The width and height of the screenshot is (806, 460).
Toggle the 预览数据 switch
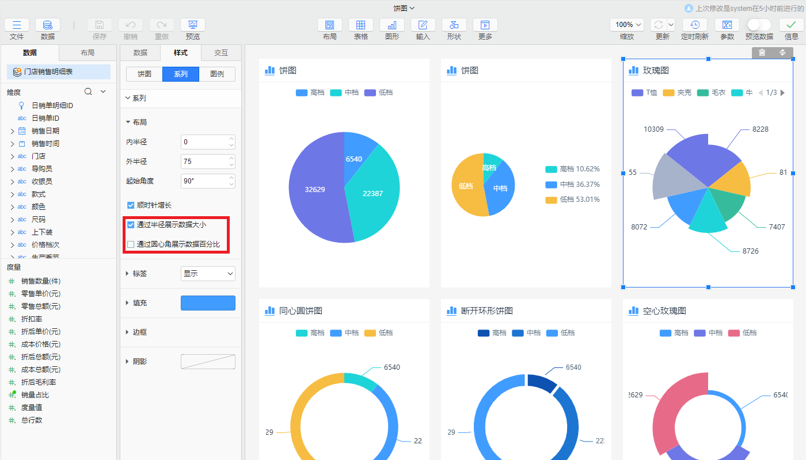(x=759, y=25)
